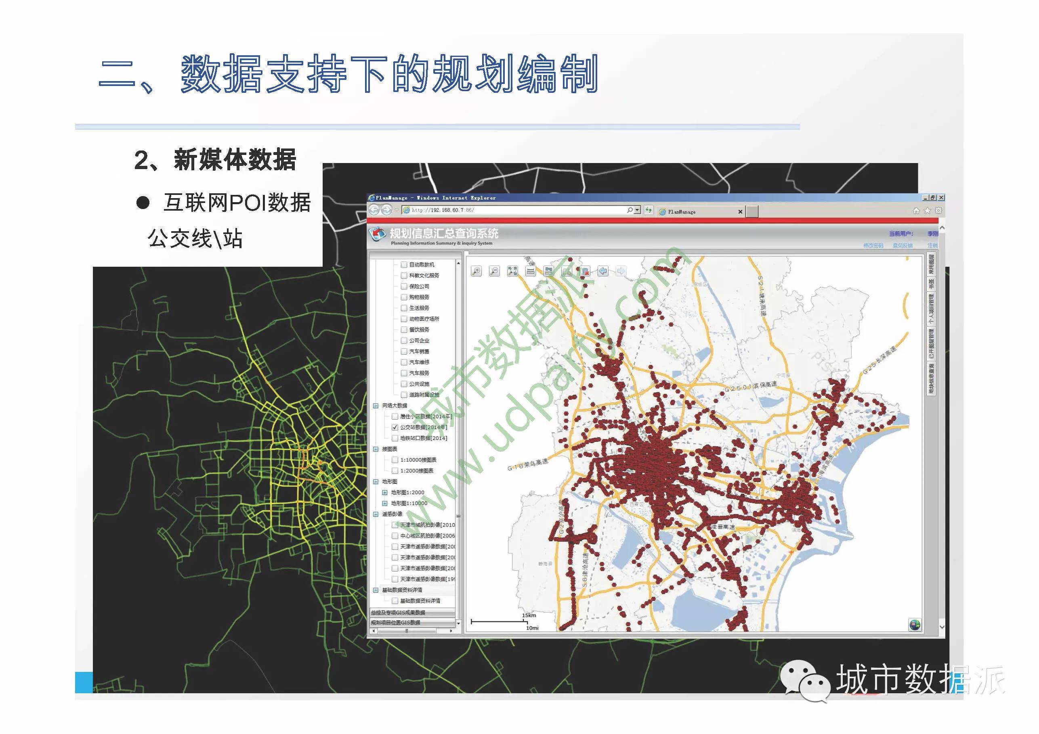This screenshot has height=734, width=1039.
Task: Expand the 地形图1:2000 node
Action: click(x=385, y=493)
